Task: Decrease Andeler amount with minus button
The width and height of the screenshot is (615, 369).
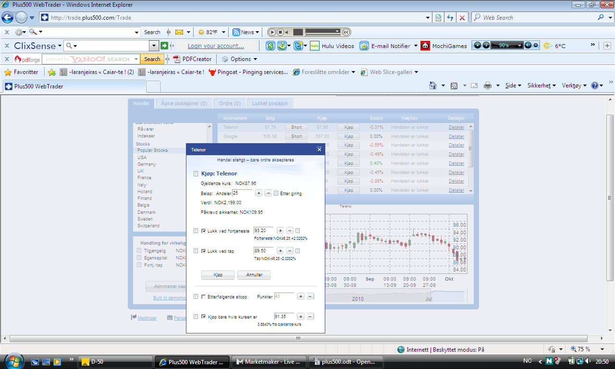Action: click(x=268, y=193)
